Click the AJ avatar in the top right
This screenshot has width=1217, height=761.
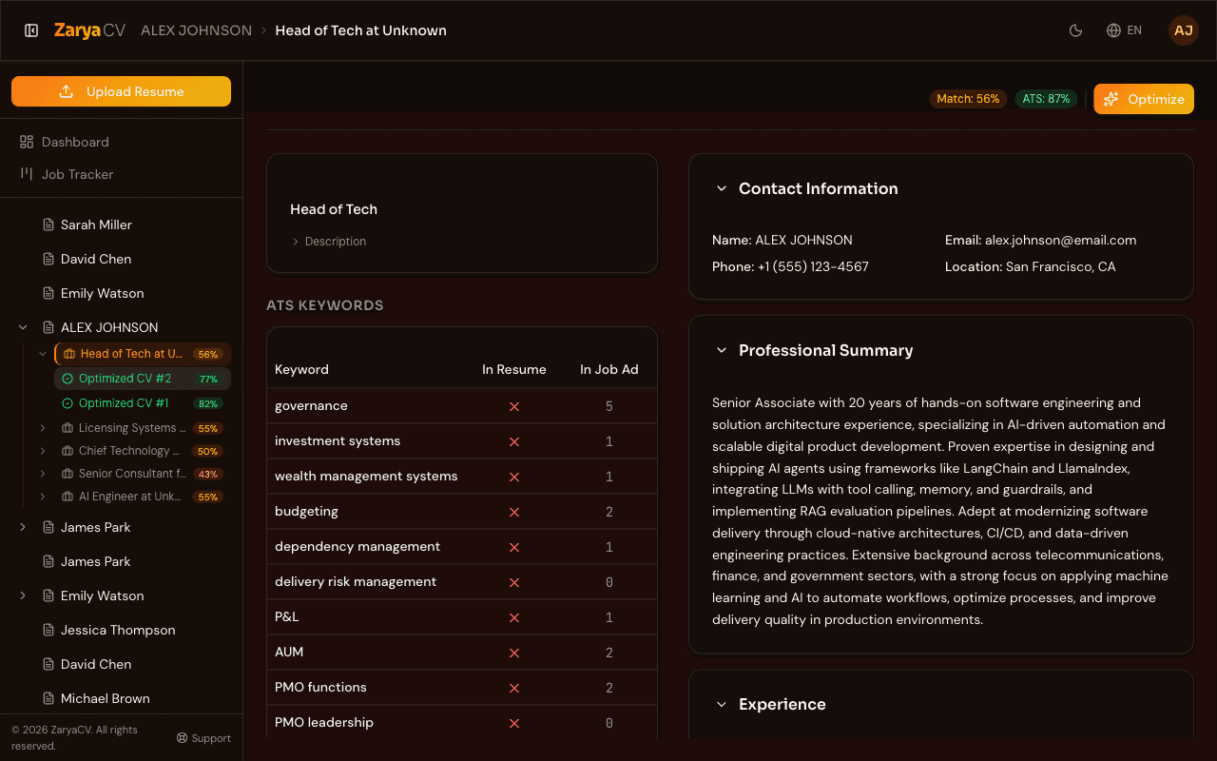click(x=1183, y=29)
